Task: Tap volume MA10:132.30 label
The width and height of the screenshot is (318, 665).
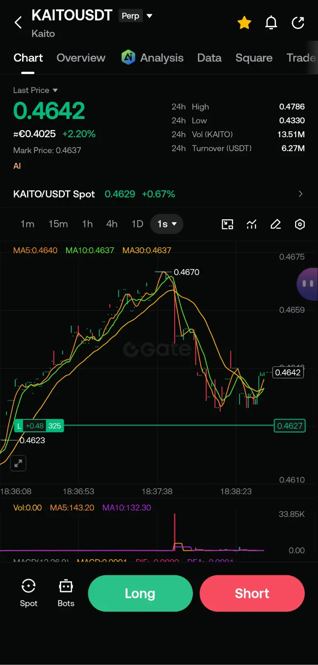Action: point(127,508)
